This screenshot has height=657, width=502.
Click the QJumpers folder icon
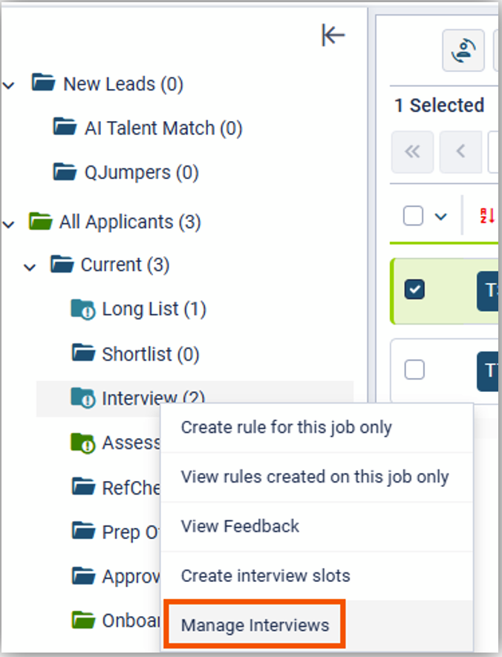click(65, 172)
